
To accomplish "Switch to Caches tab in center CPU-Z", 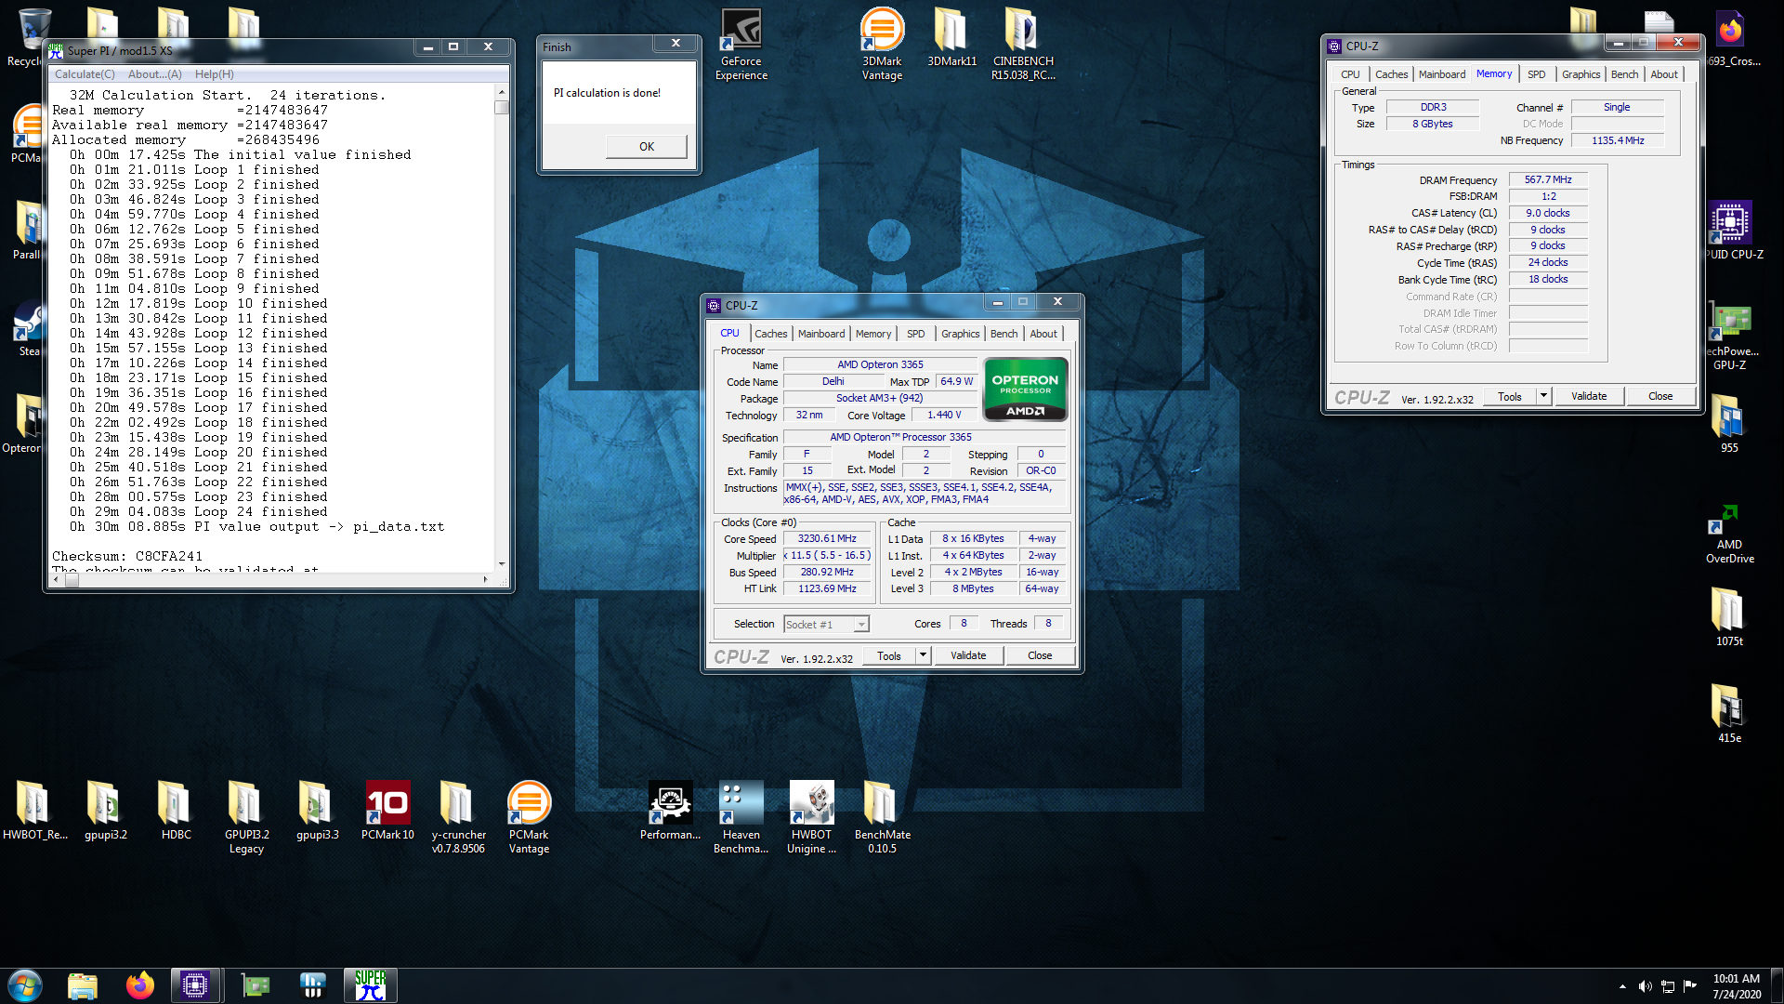I will 770,334.
